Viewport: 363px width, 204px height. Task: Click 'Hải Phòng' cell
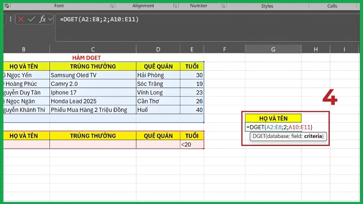[x=158, y=75]
